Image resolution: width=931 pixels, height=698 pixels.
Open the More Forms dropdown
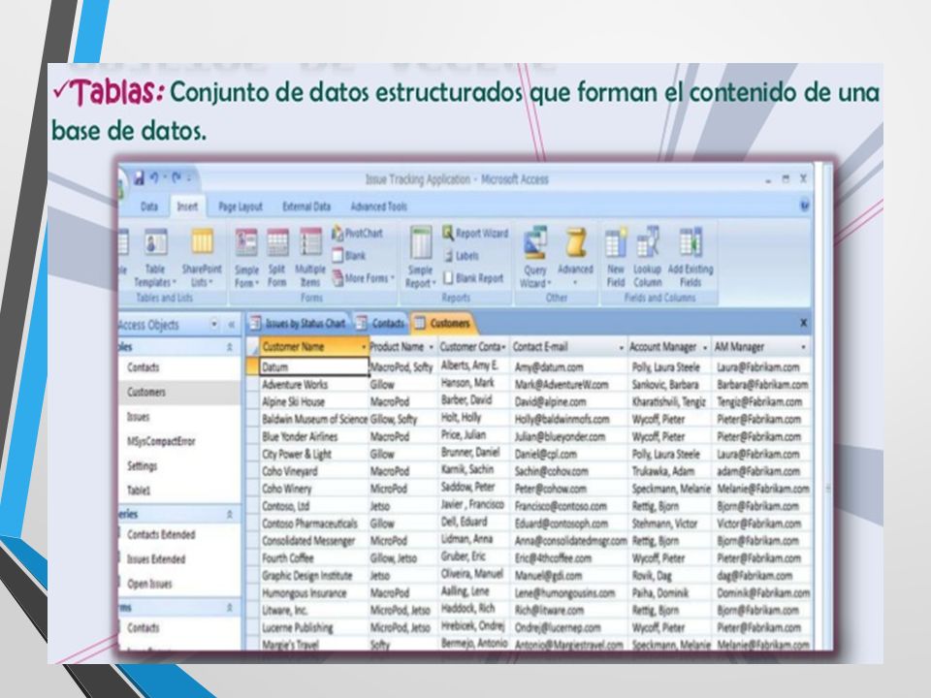coord(364,278)
